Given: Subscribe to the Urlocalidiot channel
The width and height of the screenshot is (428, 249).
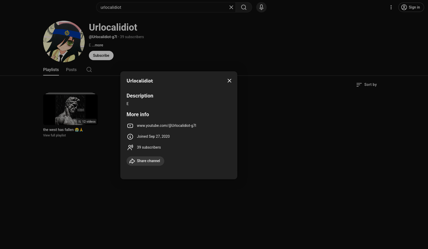Looking at the screenshot, I should pos(101,56).
